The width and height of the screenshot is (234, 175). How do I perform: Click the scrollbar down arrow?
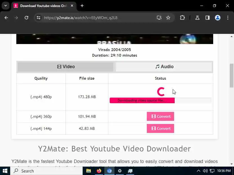tap(231, 164)
